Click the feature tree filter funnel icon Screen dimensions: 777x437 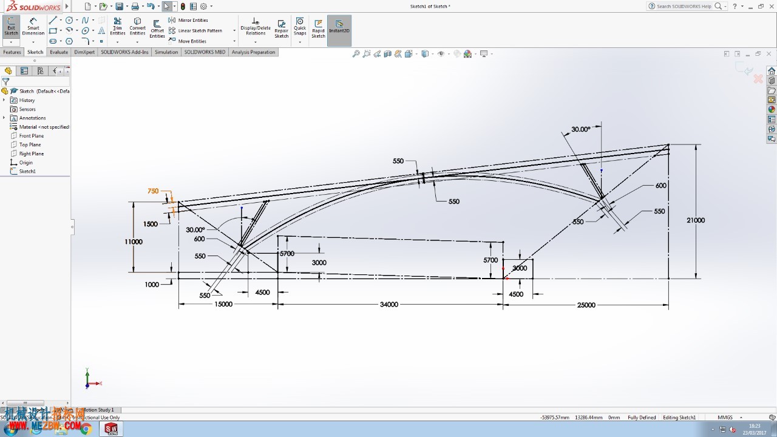click(x=6, y=81)
